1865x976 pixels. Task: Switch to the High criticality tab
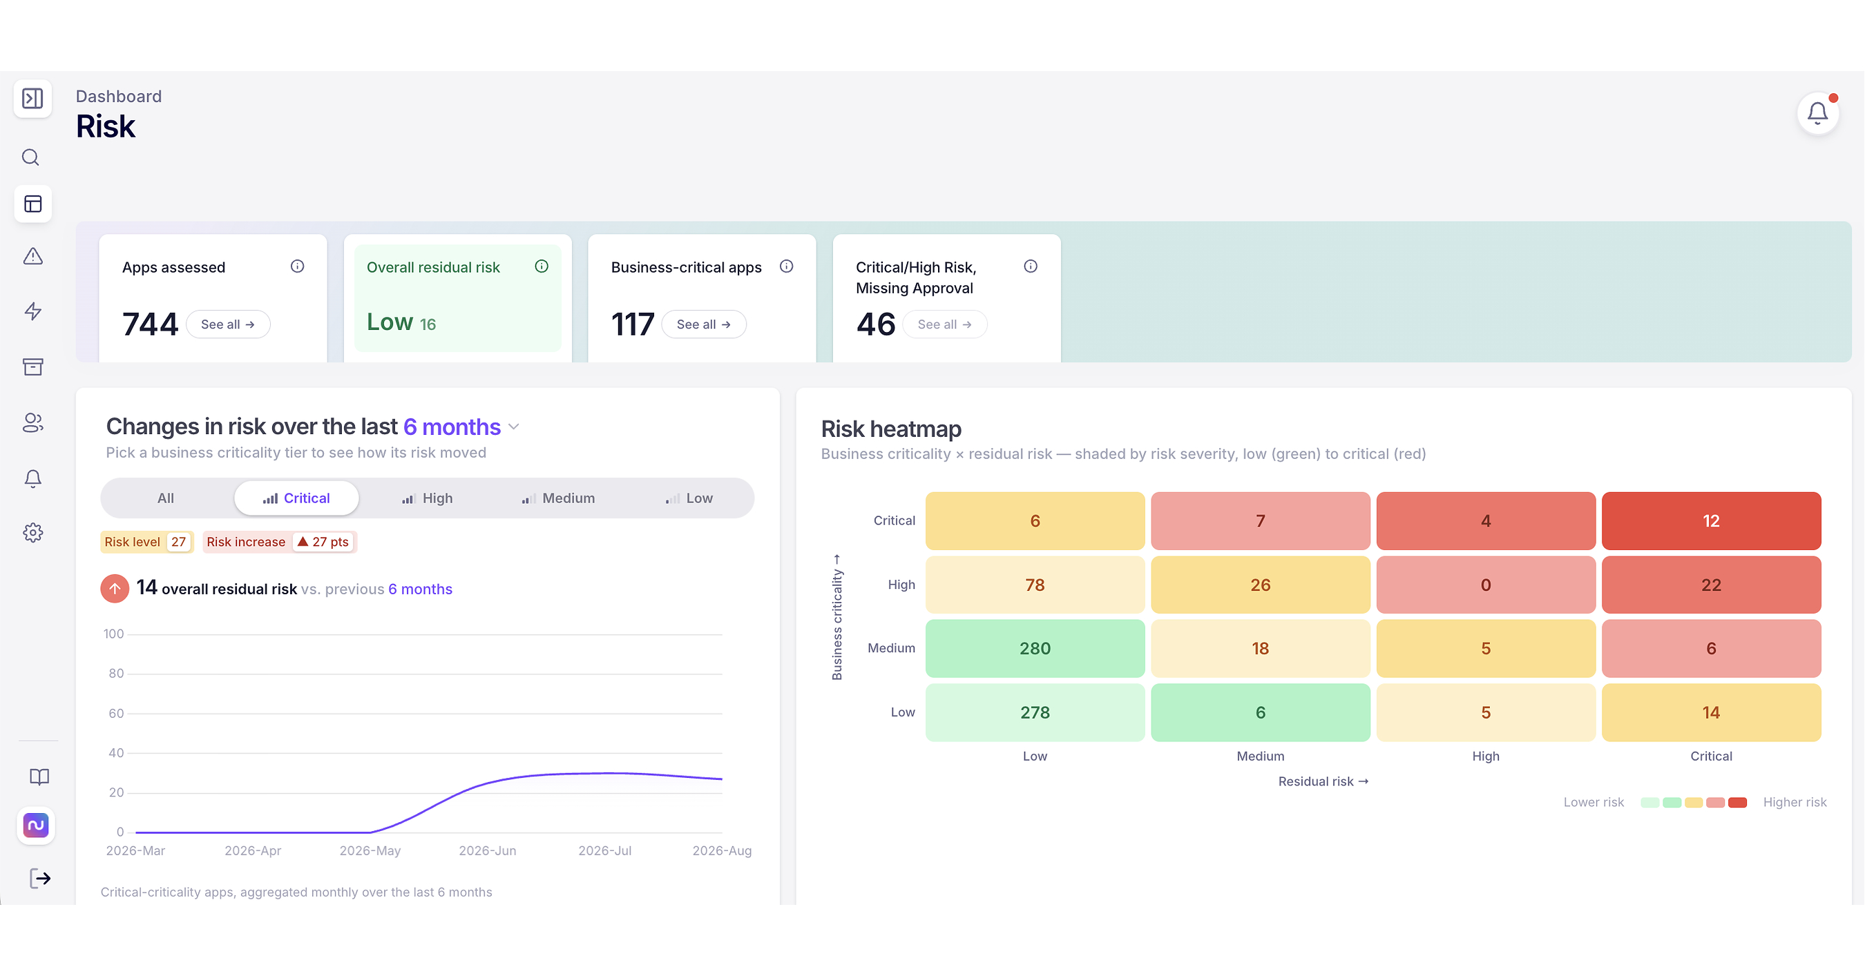point(427,498)
